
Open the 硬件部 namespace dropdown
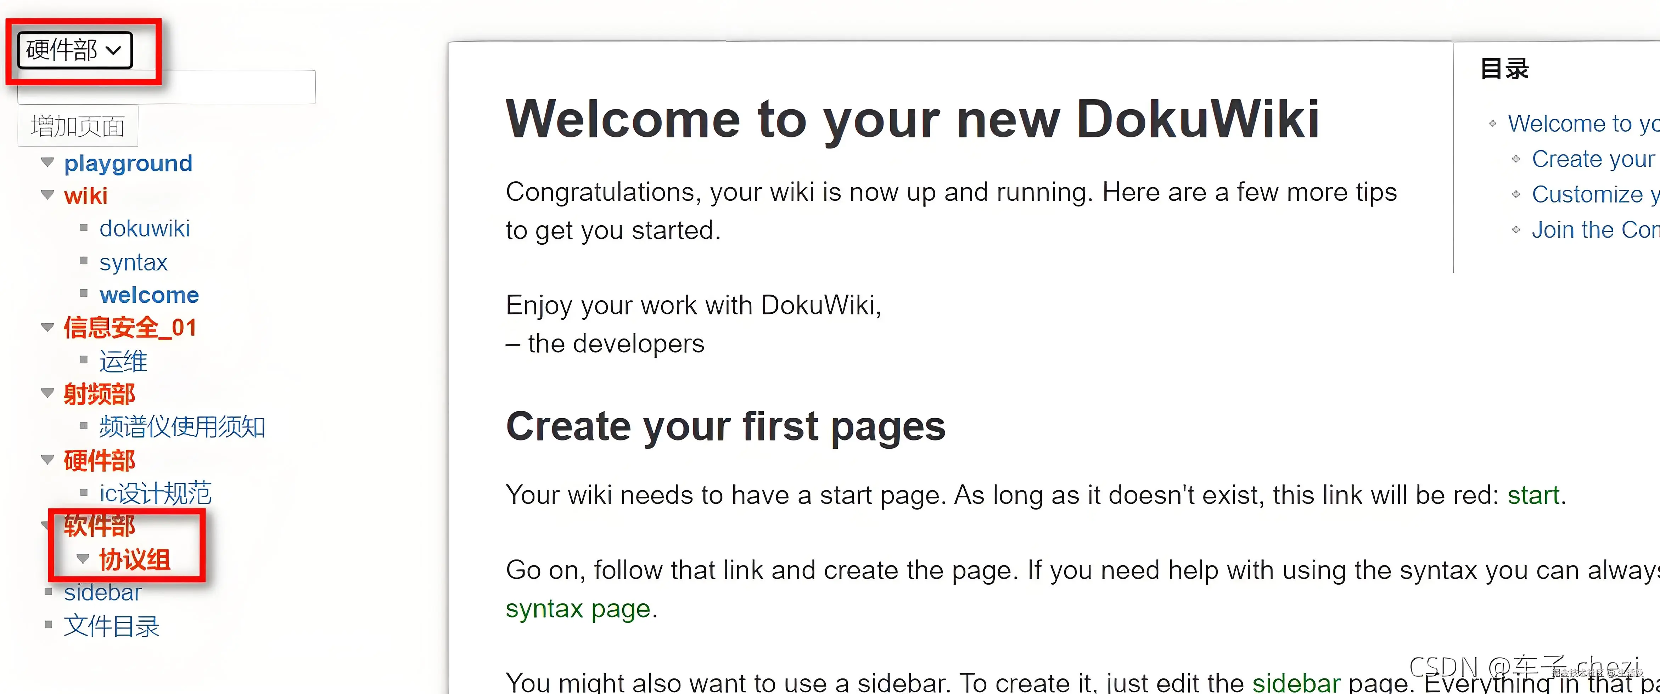tap(74, 50)
